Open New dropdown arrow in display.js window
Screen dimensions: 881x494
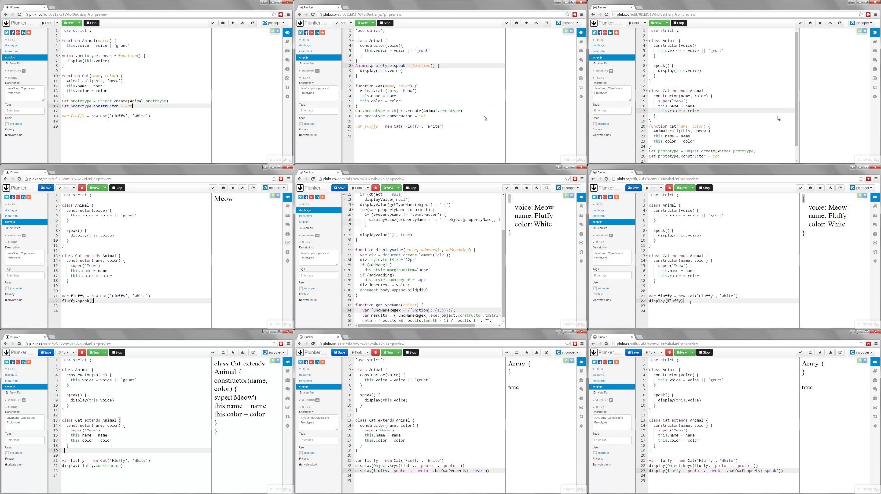pos(398,188)
